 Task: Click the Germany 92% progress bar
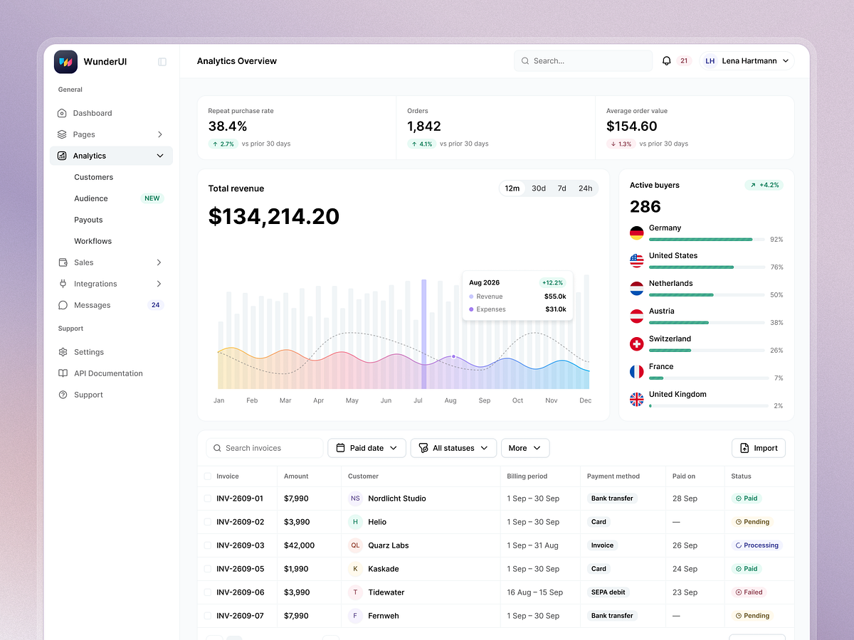[x=707, y=240]
